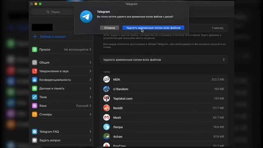The height and width of the screenshot is (148, 263).
Task: Expand Тема row chevron
Action: click(90, 97)
